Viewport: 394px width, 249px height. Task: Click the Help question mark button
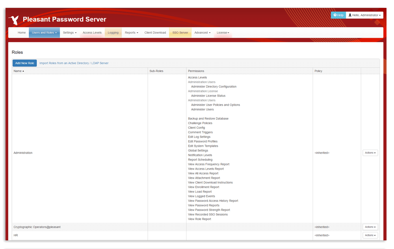pyautogui.click(x=338, y=15)
